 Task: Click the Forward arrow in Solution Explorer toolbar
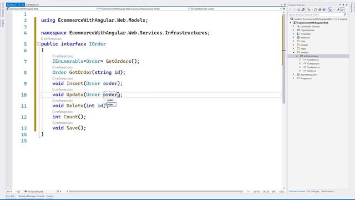tap(295, 10)
